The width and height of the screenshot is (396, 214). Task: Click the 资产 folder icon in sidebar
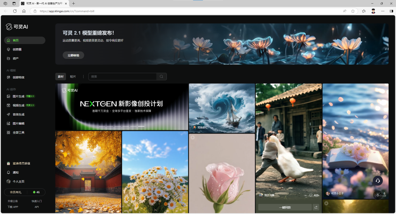[8, 59]
